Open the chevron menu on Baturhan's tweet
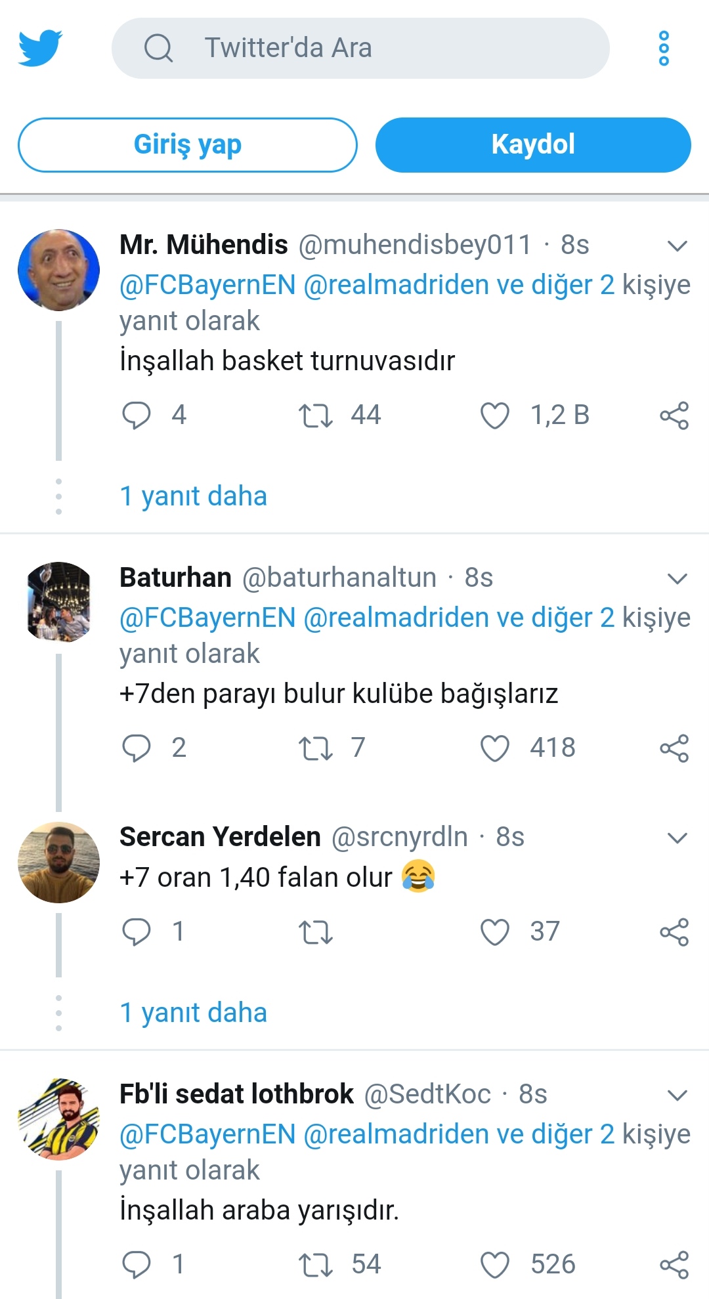The height and width of the screenshot is (1299, 709). coord(677,579)
